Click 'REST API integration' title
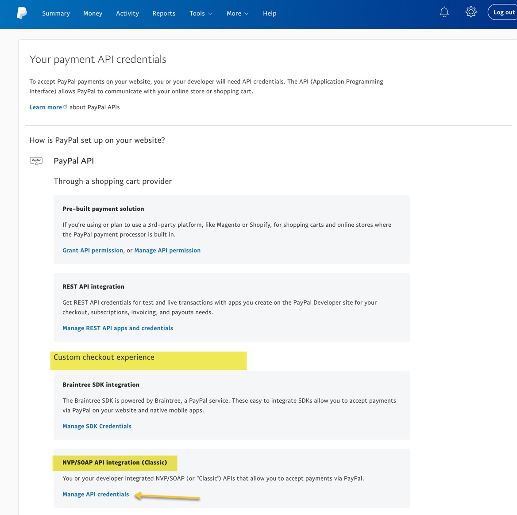The width and height of the screenshot is (517, 515). point(93,286)
